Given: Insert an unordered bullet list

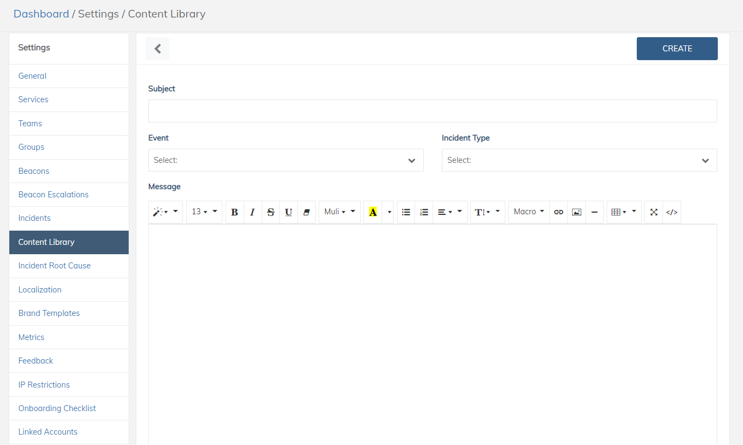Looking at the screenshot, I should 406,212.
